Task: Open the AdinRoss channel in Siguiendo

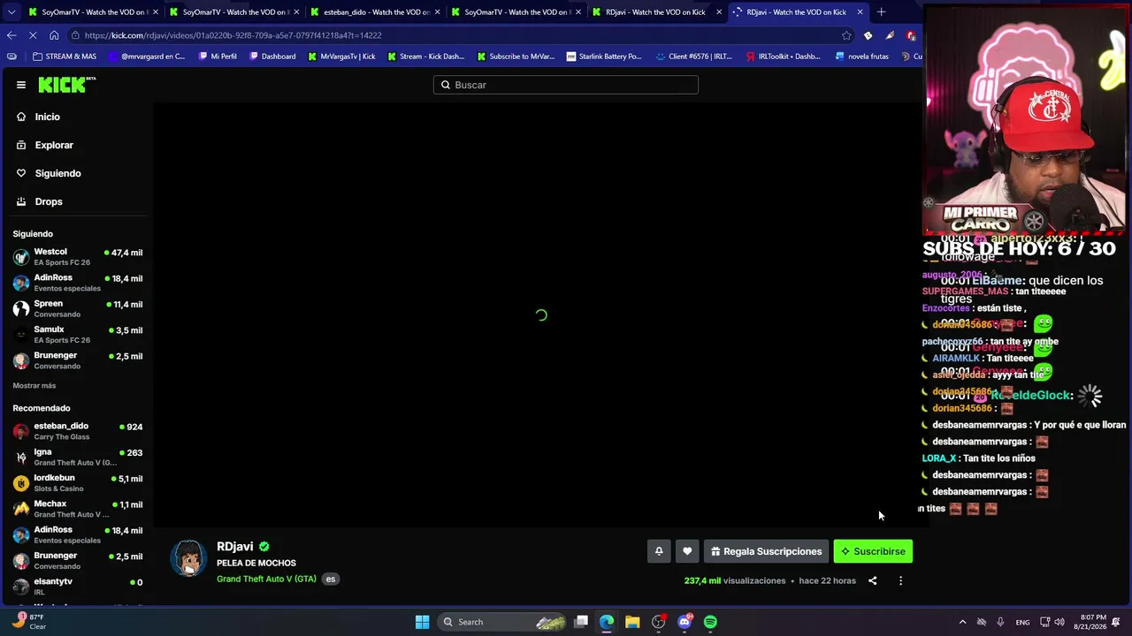Action: point(78,283)
